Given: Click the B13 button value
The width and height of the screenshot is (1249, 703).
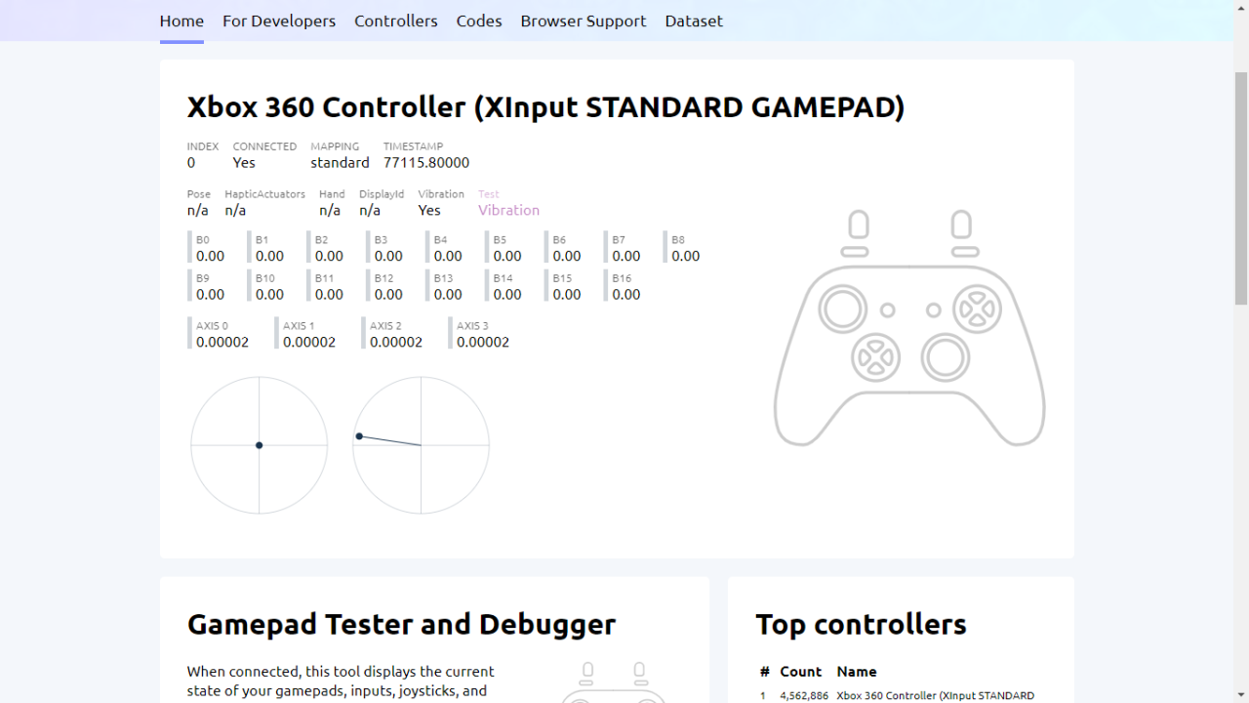Looking at the screenshot, I should (x=448, y=294).
